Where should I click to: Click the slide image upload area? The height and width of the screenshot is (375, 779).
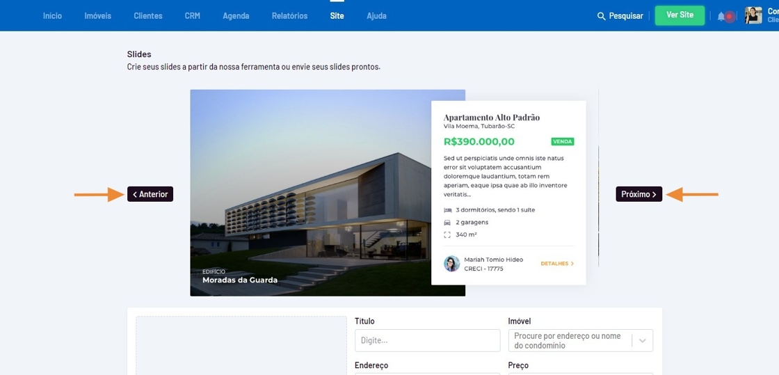pos(241,346)
